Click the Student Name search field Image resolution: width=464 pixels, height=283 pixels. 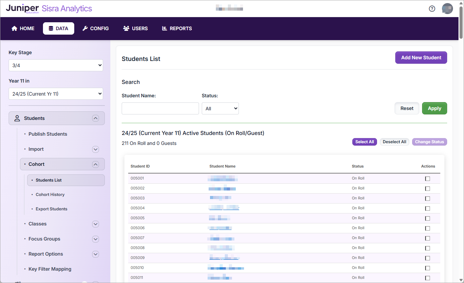coord(160,108)
